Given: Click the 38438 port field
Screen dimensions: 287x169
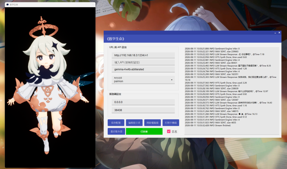Looking at the screenshot, I should click(x=143, y=110).
